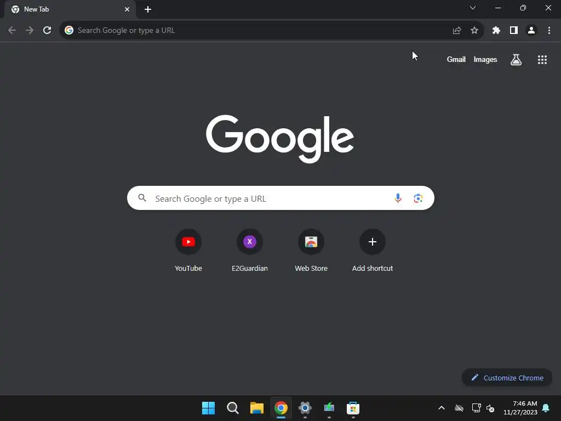Open the clock showing 7:46 AM
This screenshot has height=421, width=561.
pyautogui.click(x=520, y=408)
